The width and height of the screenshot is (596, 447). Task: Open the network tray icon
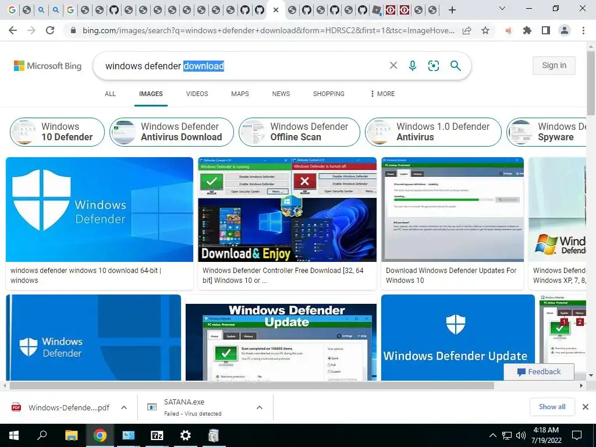coord(507,435)
